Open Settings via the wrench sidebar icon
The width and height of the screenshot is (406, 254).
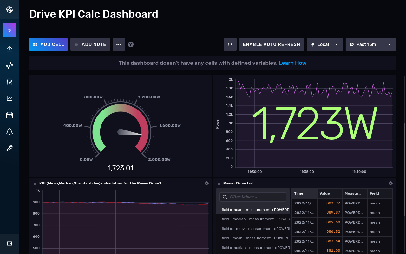[9, 148]
